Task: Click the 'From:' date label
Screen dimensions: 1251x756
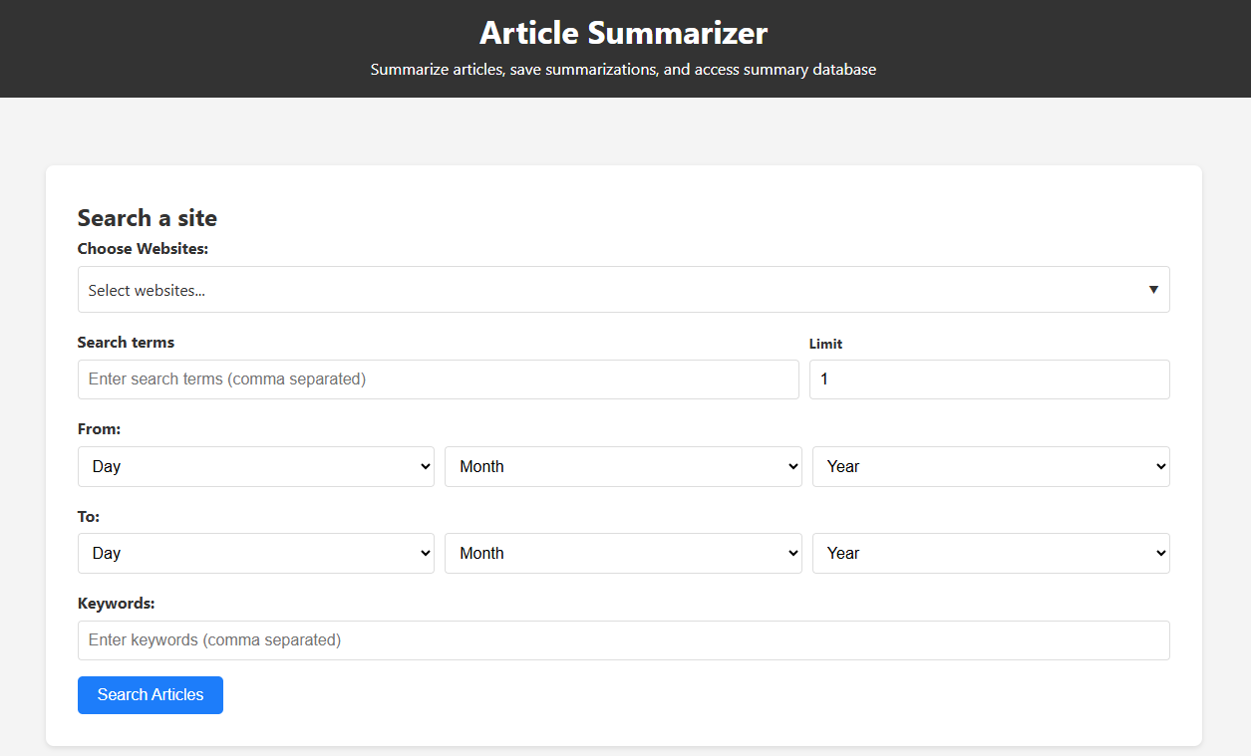Action: 99,429
